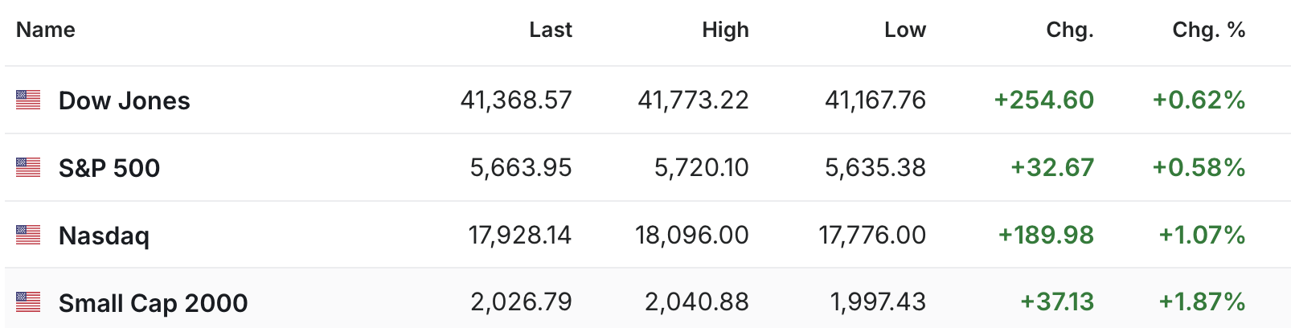The width and height of the screenshot is (1291, 328).
Task: Click Dow Jones last price 41,368.57
Action: [x=516, y=100]
